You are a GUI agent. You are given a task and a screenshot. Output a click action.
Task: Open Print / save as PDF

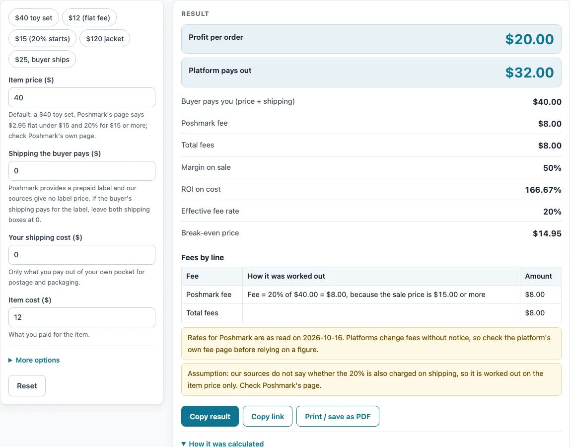pyautogui.click(x=338, y=416)
